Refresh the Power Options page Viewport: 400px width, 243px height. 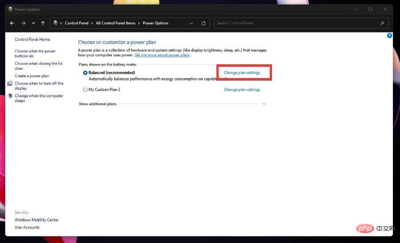203,24
